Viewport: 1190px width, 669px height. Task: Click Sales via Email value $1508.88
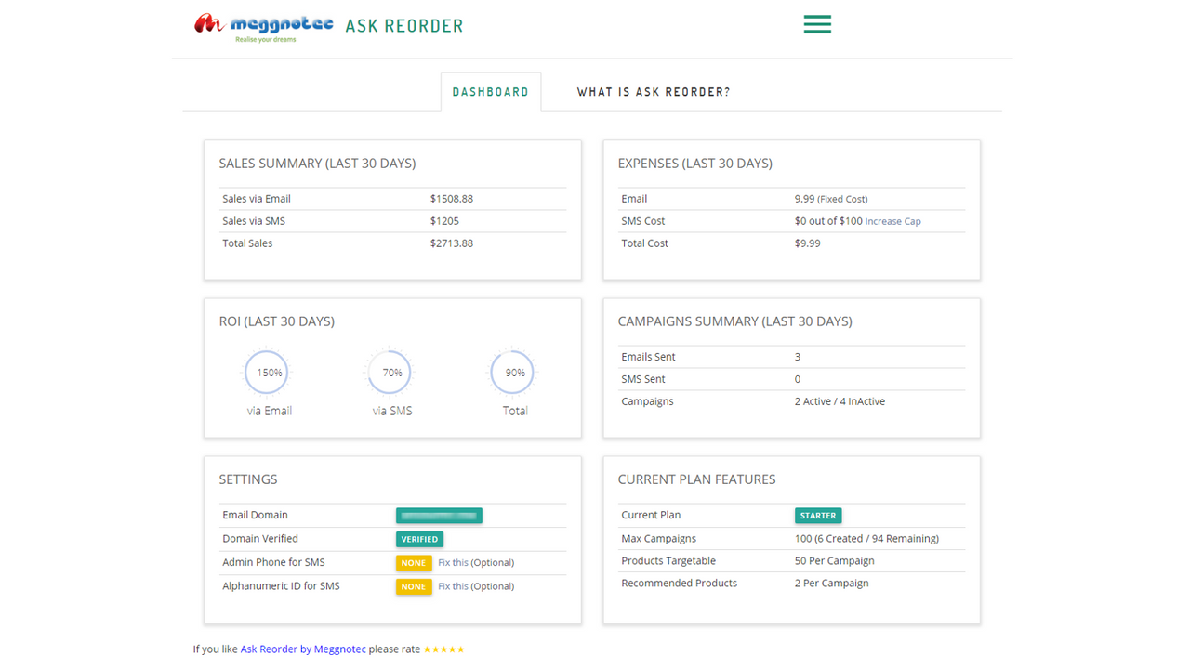452,199
